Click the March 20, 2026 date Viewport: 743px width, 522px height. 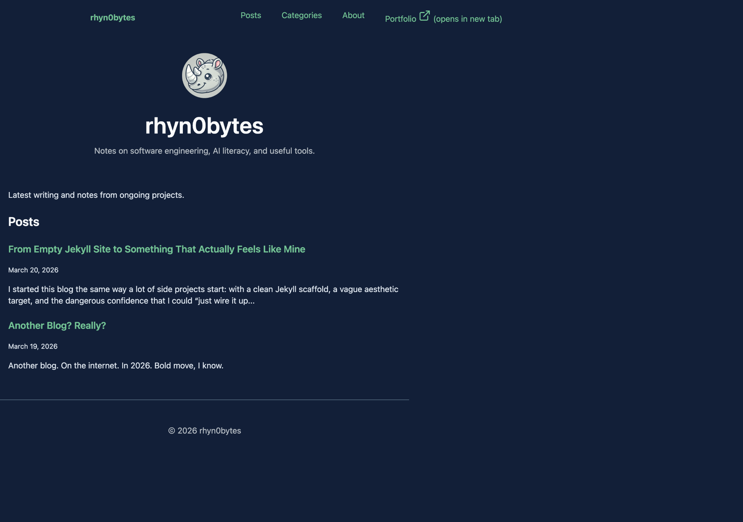(x=33, y=270)
